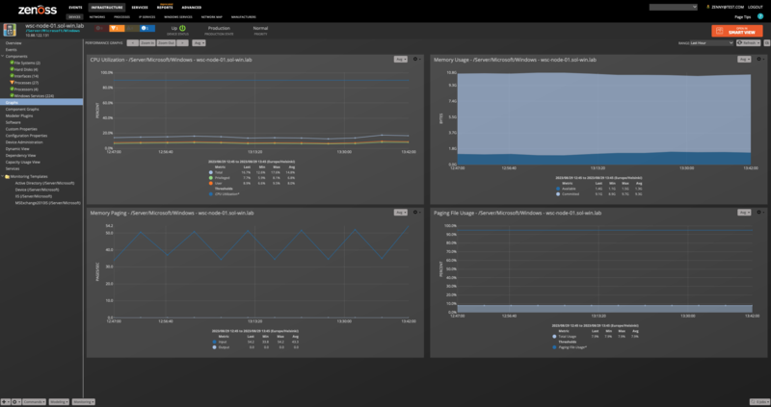Open in Smart View button

[x=737, y=31]
